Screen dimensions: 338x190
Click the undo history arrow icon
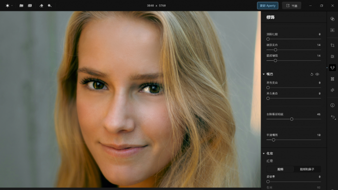coord(333,117)
